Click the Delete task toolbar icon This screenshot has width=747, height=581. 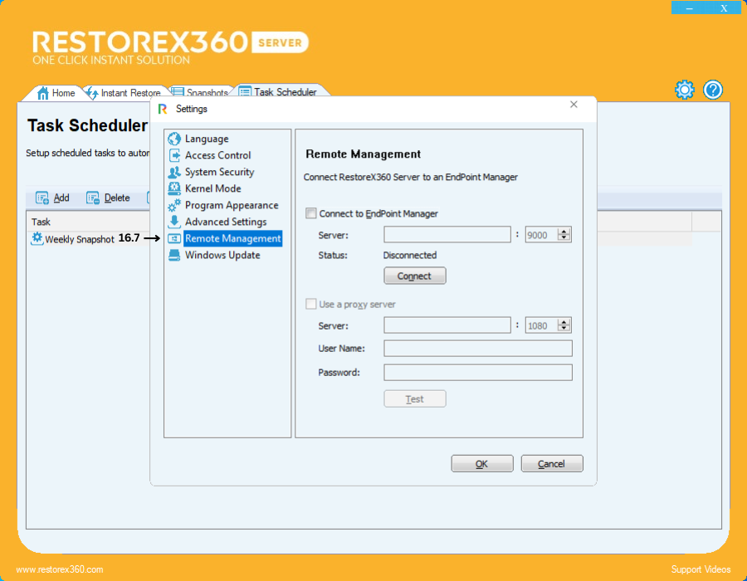pos(92,198)
